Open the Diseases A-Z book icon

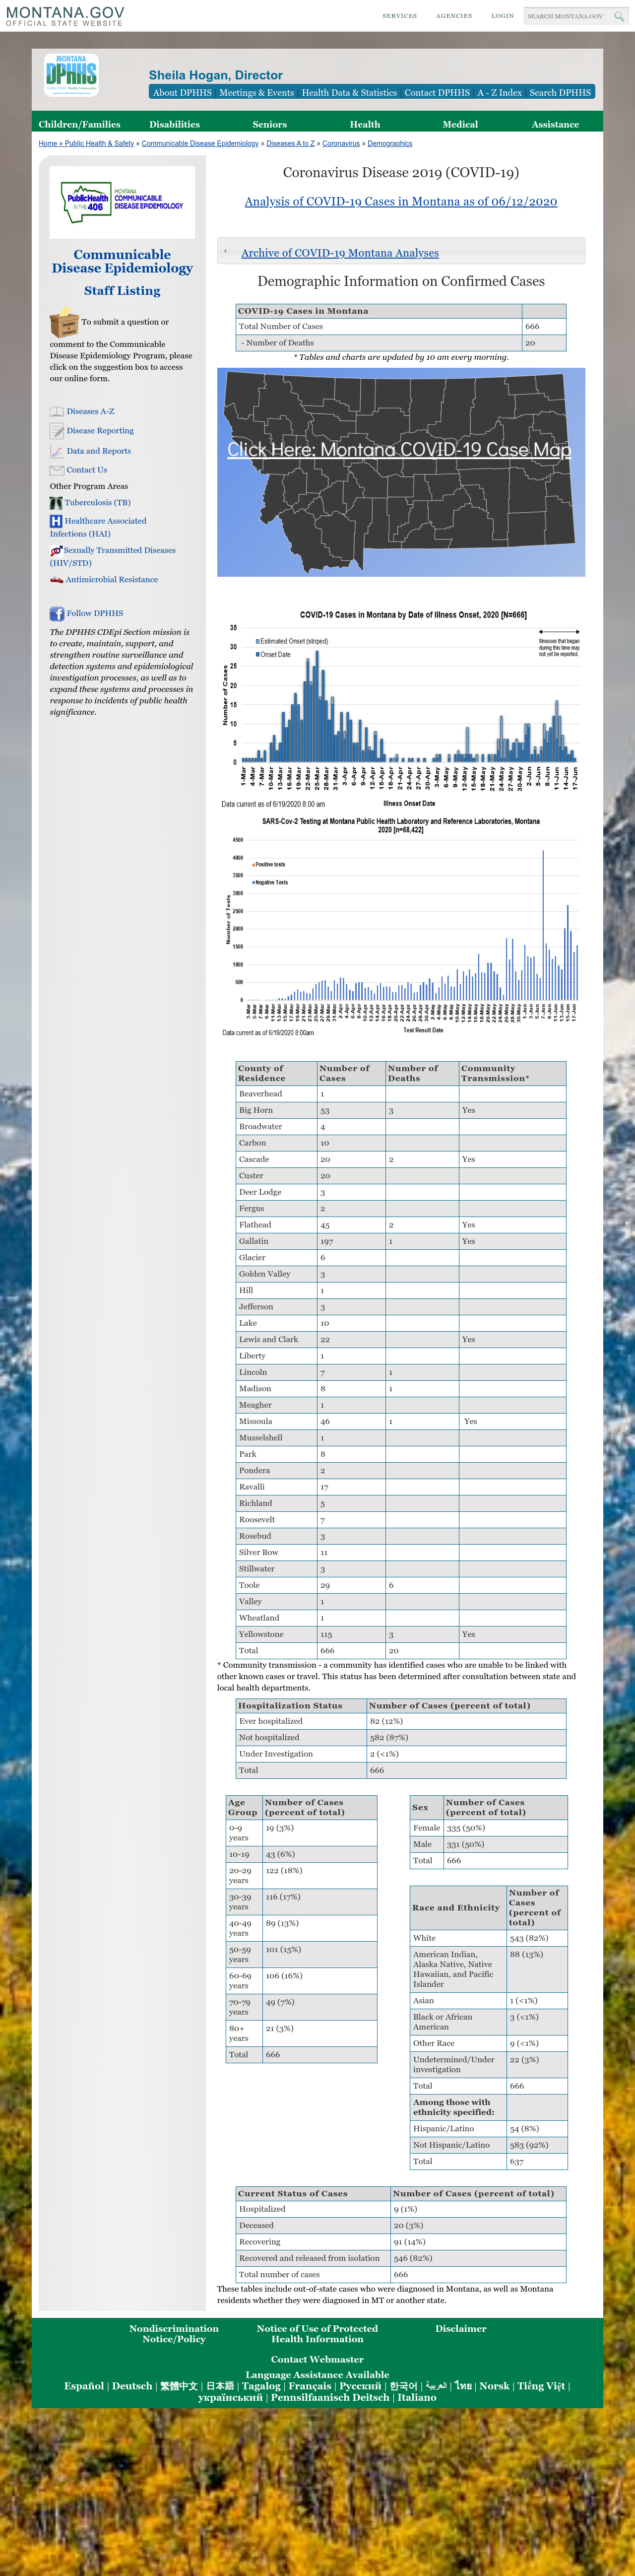(x=57, y=411)
